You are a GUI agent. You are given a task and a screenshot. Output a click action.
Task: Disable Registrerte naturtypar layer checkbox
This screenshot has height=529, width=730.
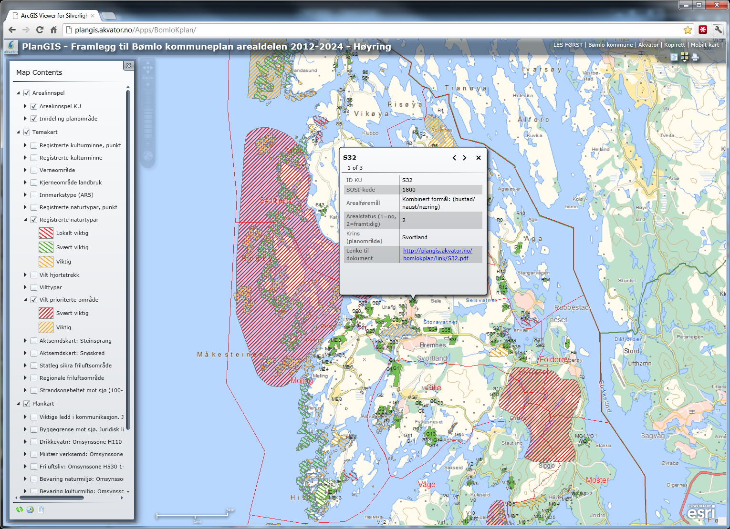pyautogui.click(x=34, y=220)
